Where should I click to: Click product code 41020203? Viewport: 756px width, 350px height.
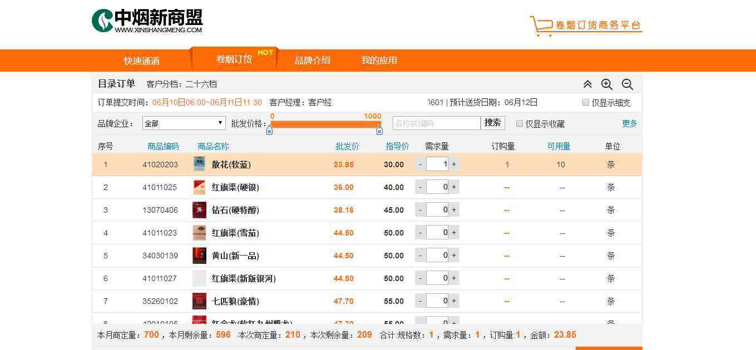(x=160, y=164)
